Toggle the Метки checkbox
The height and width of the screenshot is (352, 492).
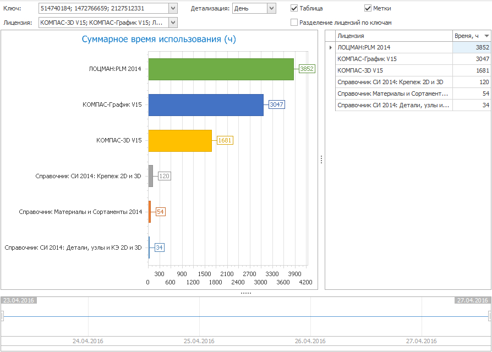[x=368, y=8]
